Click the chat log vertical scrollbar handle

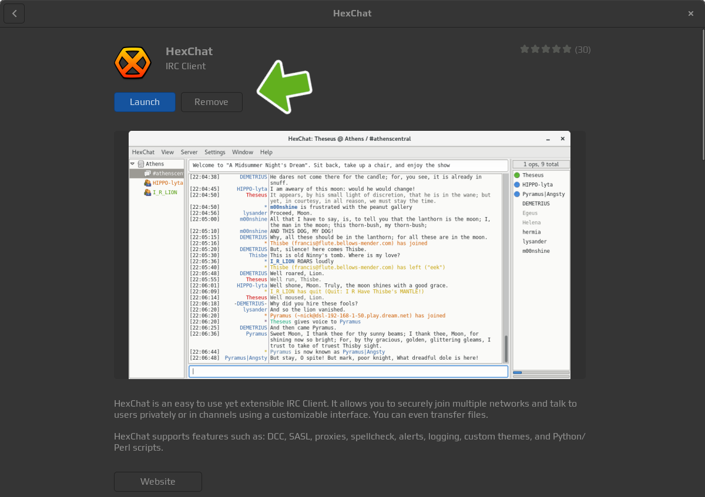tap(505, 349)
